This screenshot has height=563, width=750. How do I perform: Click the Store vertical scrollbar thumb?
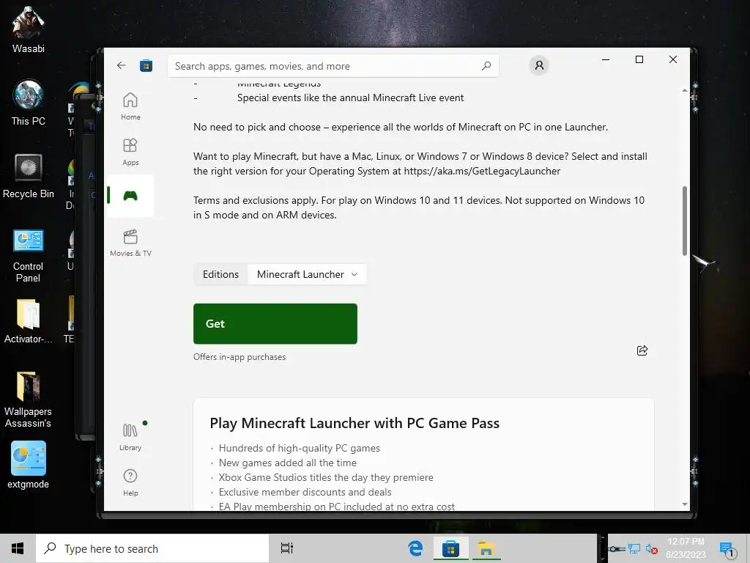click(x=685, y=221)
